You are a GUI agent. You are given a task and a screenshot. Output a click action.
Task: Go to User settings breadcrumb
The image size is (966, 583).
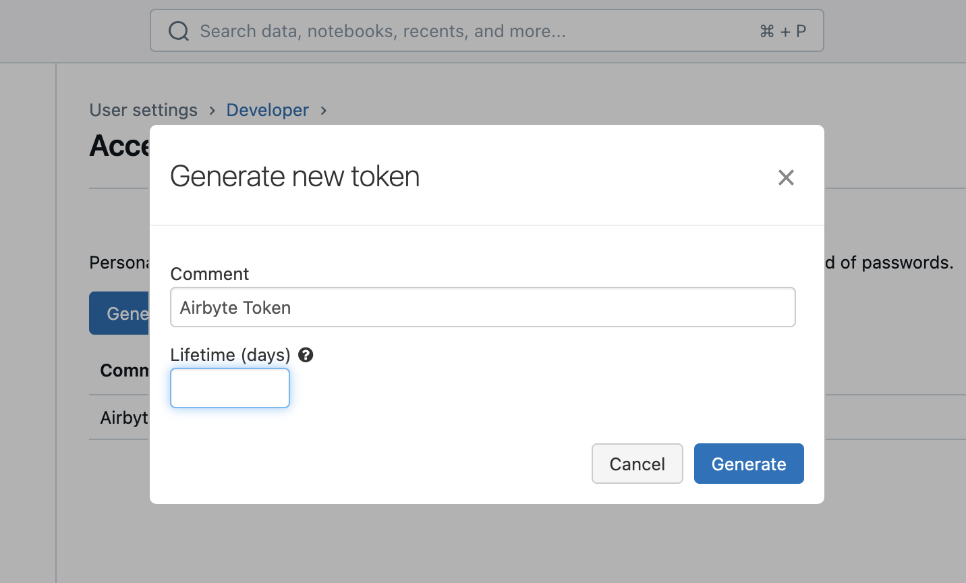(x=143, y=110)
